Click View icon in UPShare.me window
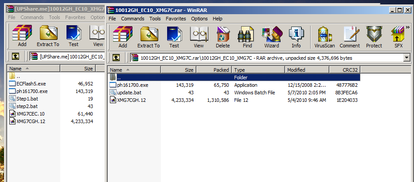Viewport: 414px width, 182px height. [x=98, y=36]
